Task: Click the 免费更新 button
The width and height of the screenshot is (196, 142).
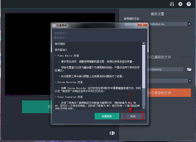Action: [x=107, y=116]
